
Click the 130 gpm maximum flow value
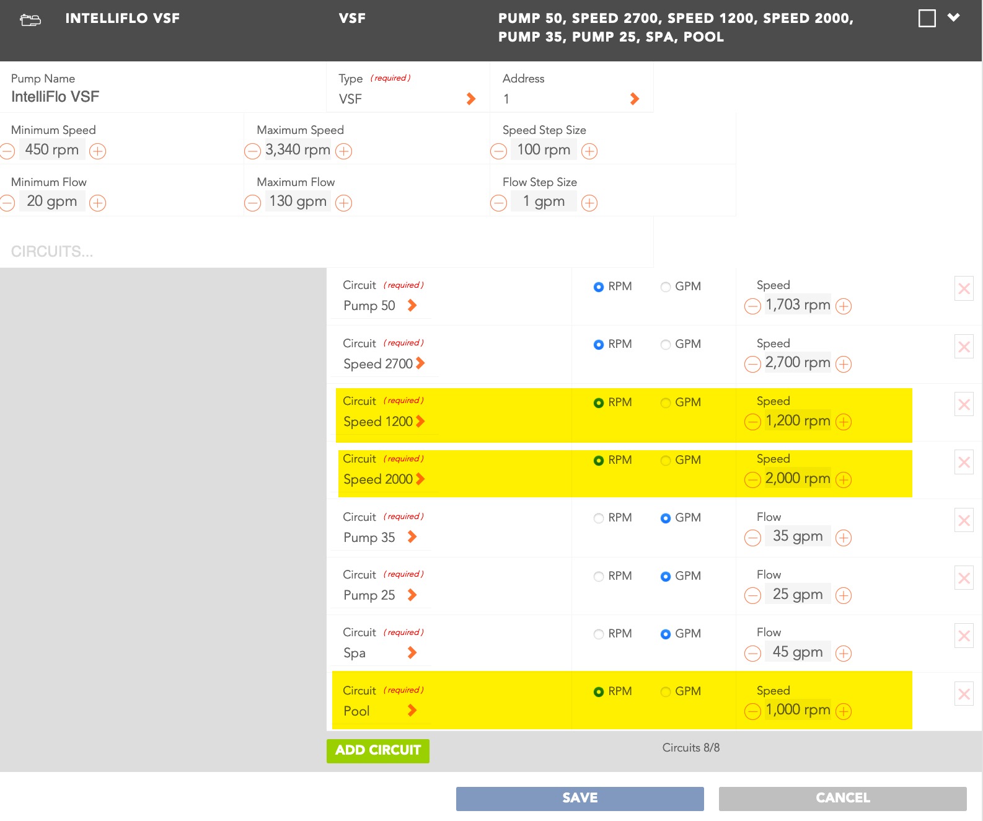pyautogui.click(x=298, y=201)
